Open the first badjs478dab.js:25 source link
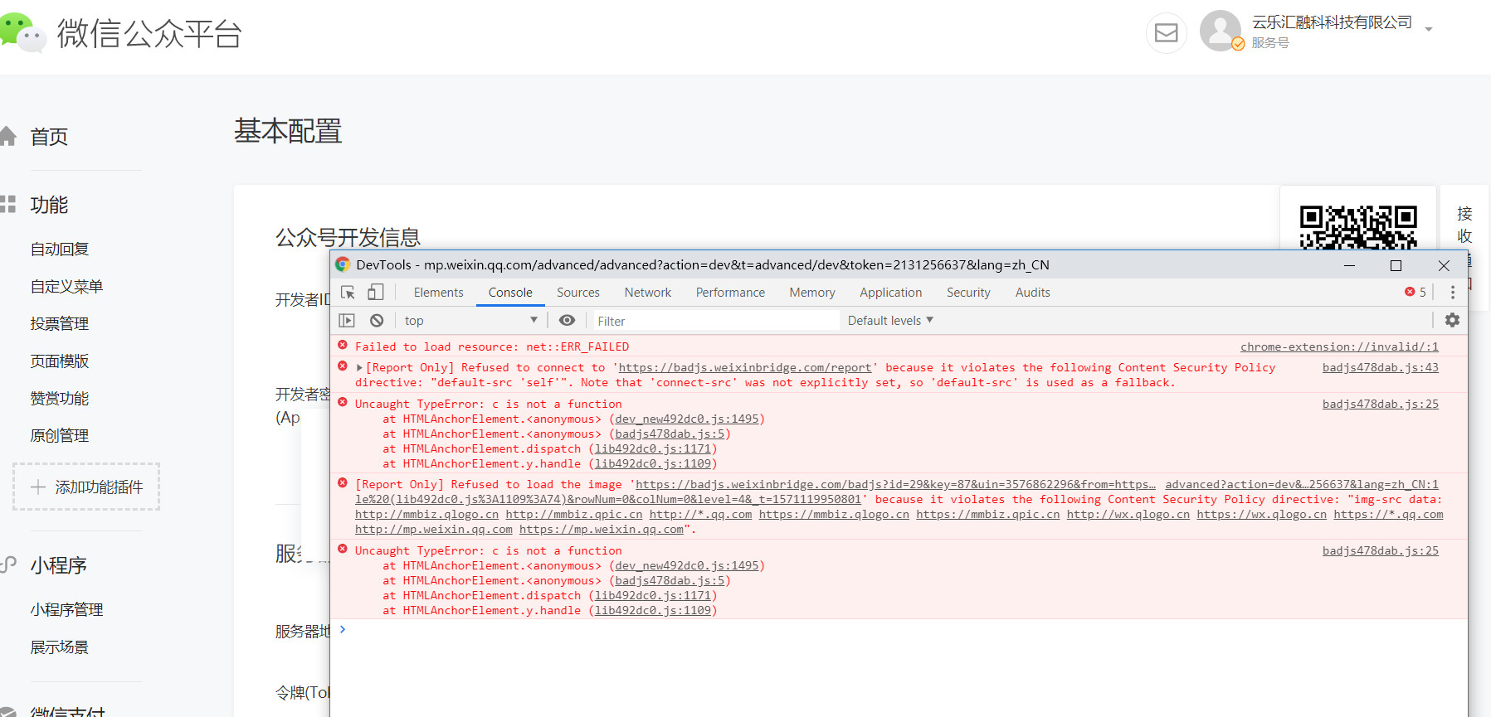The height and width of the screenshot is (717, 1491). pyautogui.click(x=1380, y=404)
